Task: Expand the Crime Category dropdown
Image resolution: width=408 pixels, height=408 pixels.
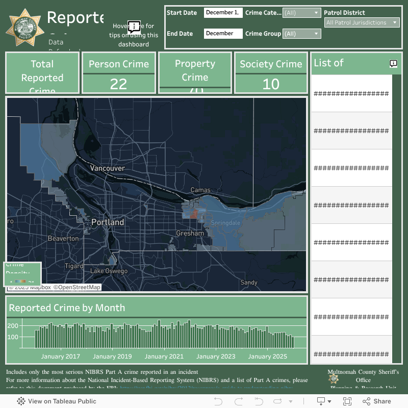Action: 302,13
